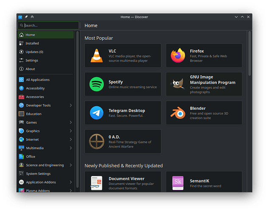
Task: Open the Discover window menu icon
Action: point(20,17)
